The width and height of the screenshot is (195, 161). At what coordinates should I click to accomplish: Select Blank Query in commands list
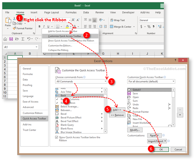pyautogui.click(x=79, y=125)
